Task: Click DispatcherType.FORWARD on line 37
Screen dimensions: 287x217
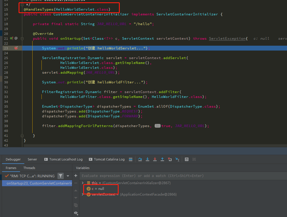Action: pos(113,116)
